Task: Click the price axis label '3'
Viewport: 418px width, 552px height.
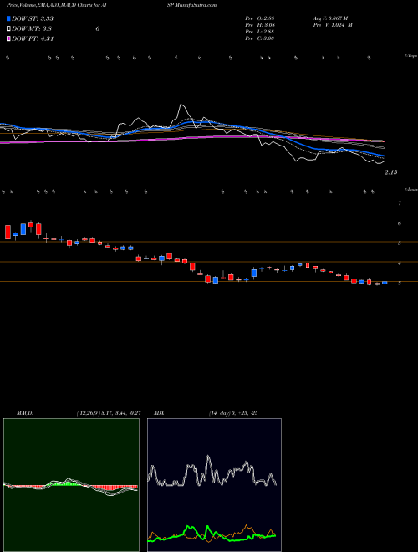Action: pyautogui.click(x=400, y=283)
